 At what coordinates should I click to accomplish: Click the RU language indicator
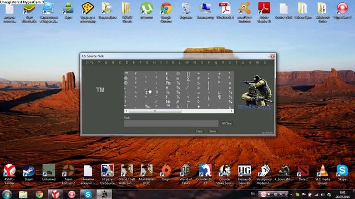coord(253,194)
